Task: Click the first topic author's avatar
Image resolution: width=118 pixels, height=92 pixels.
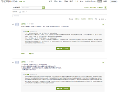Action: click(17, 25)
